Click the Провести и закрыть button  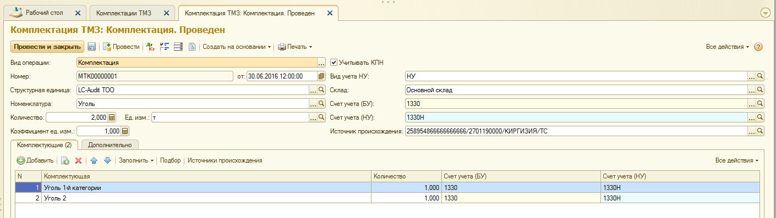(x=47, y=47)
